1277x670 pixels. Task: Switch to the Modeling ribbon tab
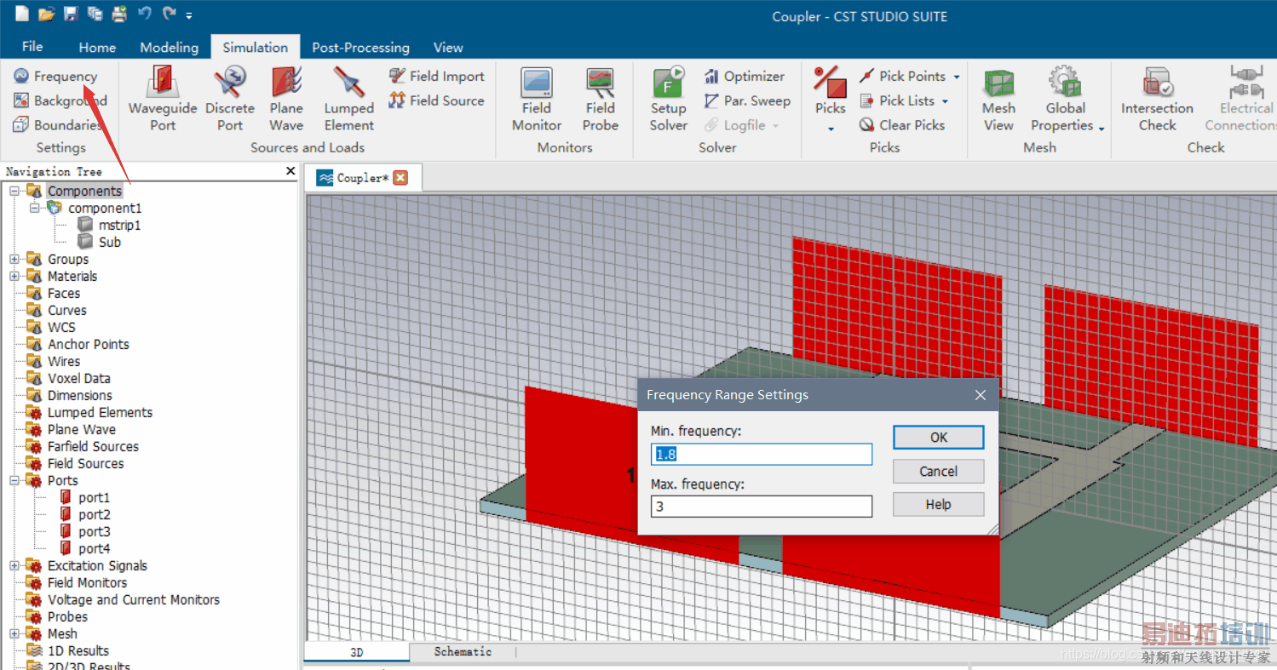tap(170, 48)
